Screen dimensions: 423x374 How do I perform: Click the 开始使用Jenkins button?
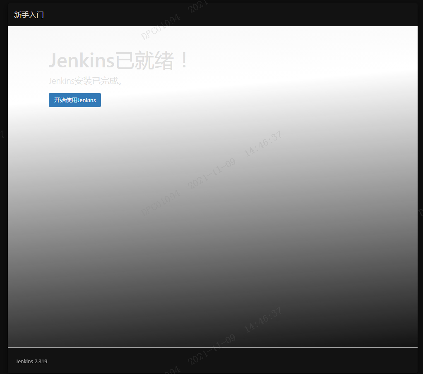(75, 100)
